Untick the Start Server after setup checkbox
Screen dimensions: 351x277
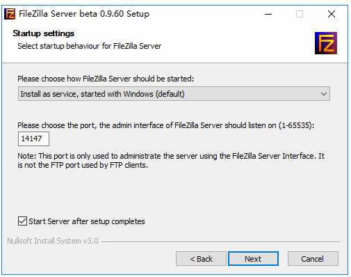(x=22, y=221)
